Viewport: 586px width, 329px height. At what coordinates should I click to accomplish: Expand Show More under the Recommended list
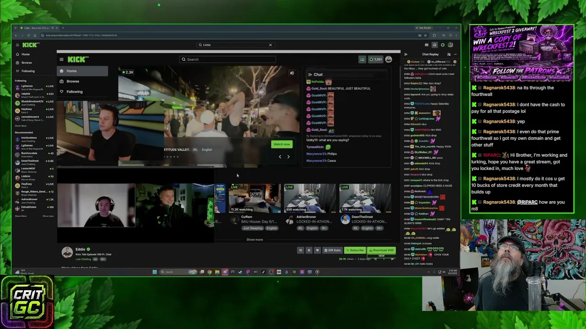(x=21, y=216)
